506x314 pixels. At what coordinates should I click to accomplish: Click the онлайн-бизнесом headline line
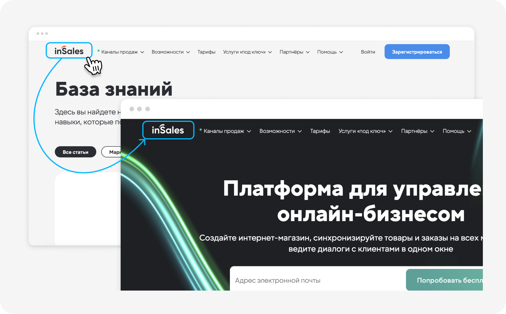[371, 214]
